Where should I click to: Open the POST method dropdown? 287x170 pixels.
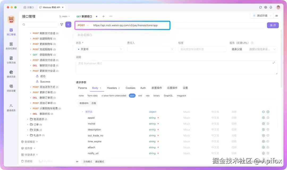point(83,25)
